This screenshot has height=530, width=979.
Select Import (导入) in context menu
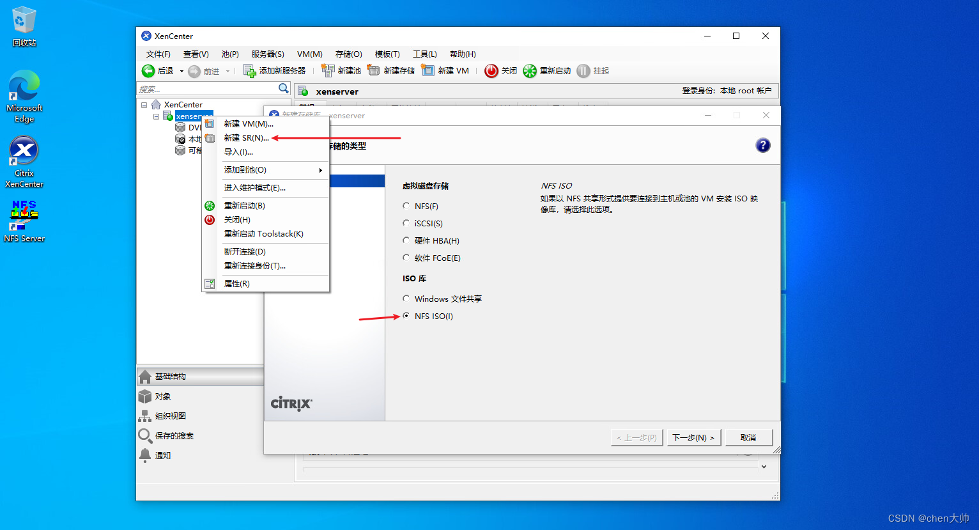265,152
